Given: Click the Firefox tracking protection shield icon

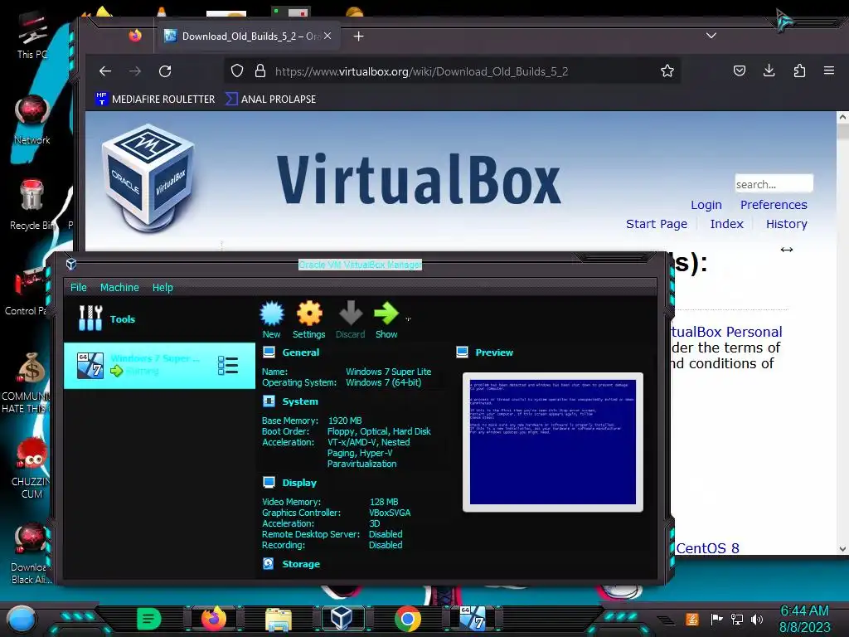Looking at the screenshot, I should [x=237, y=71].
